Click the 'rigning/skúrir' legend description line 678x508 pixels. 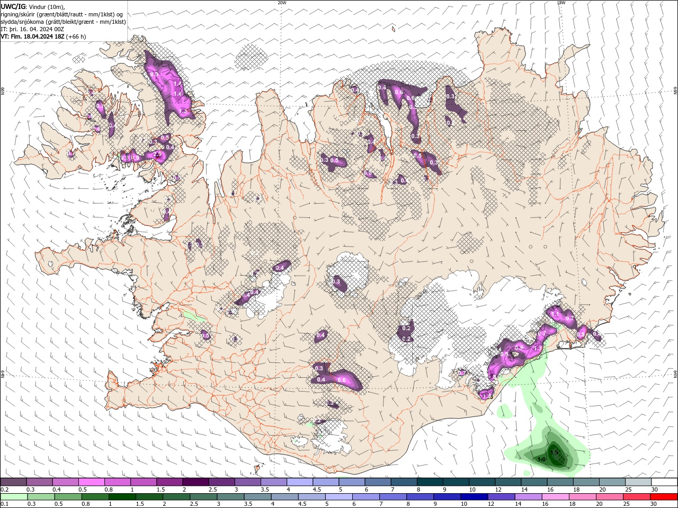point(62,14)
